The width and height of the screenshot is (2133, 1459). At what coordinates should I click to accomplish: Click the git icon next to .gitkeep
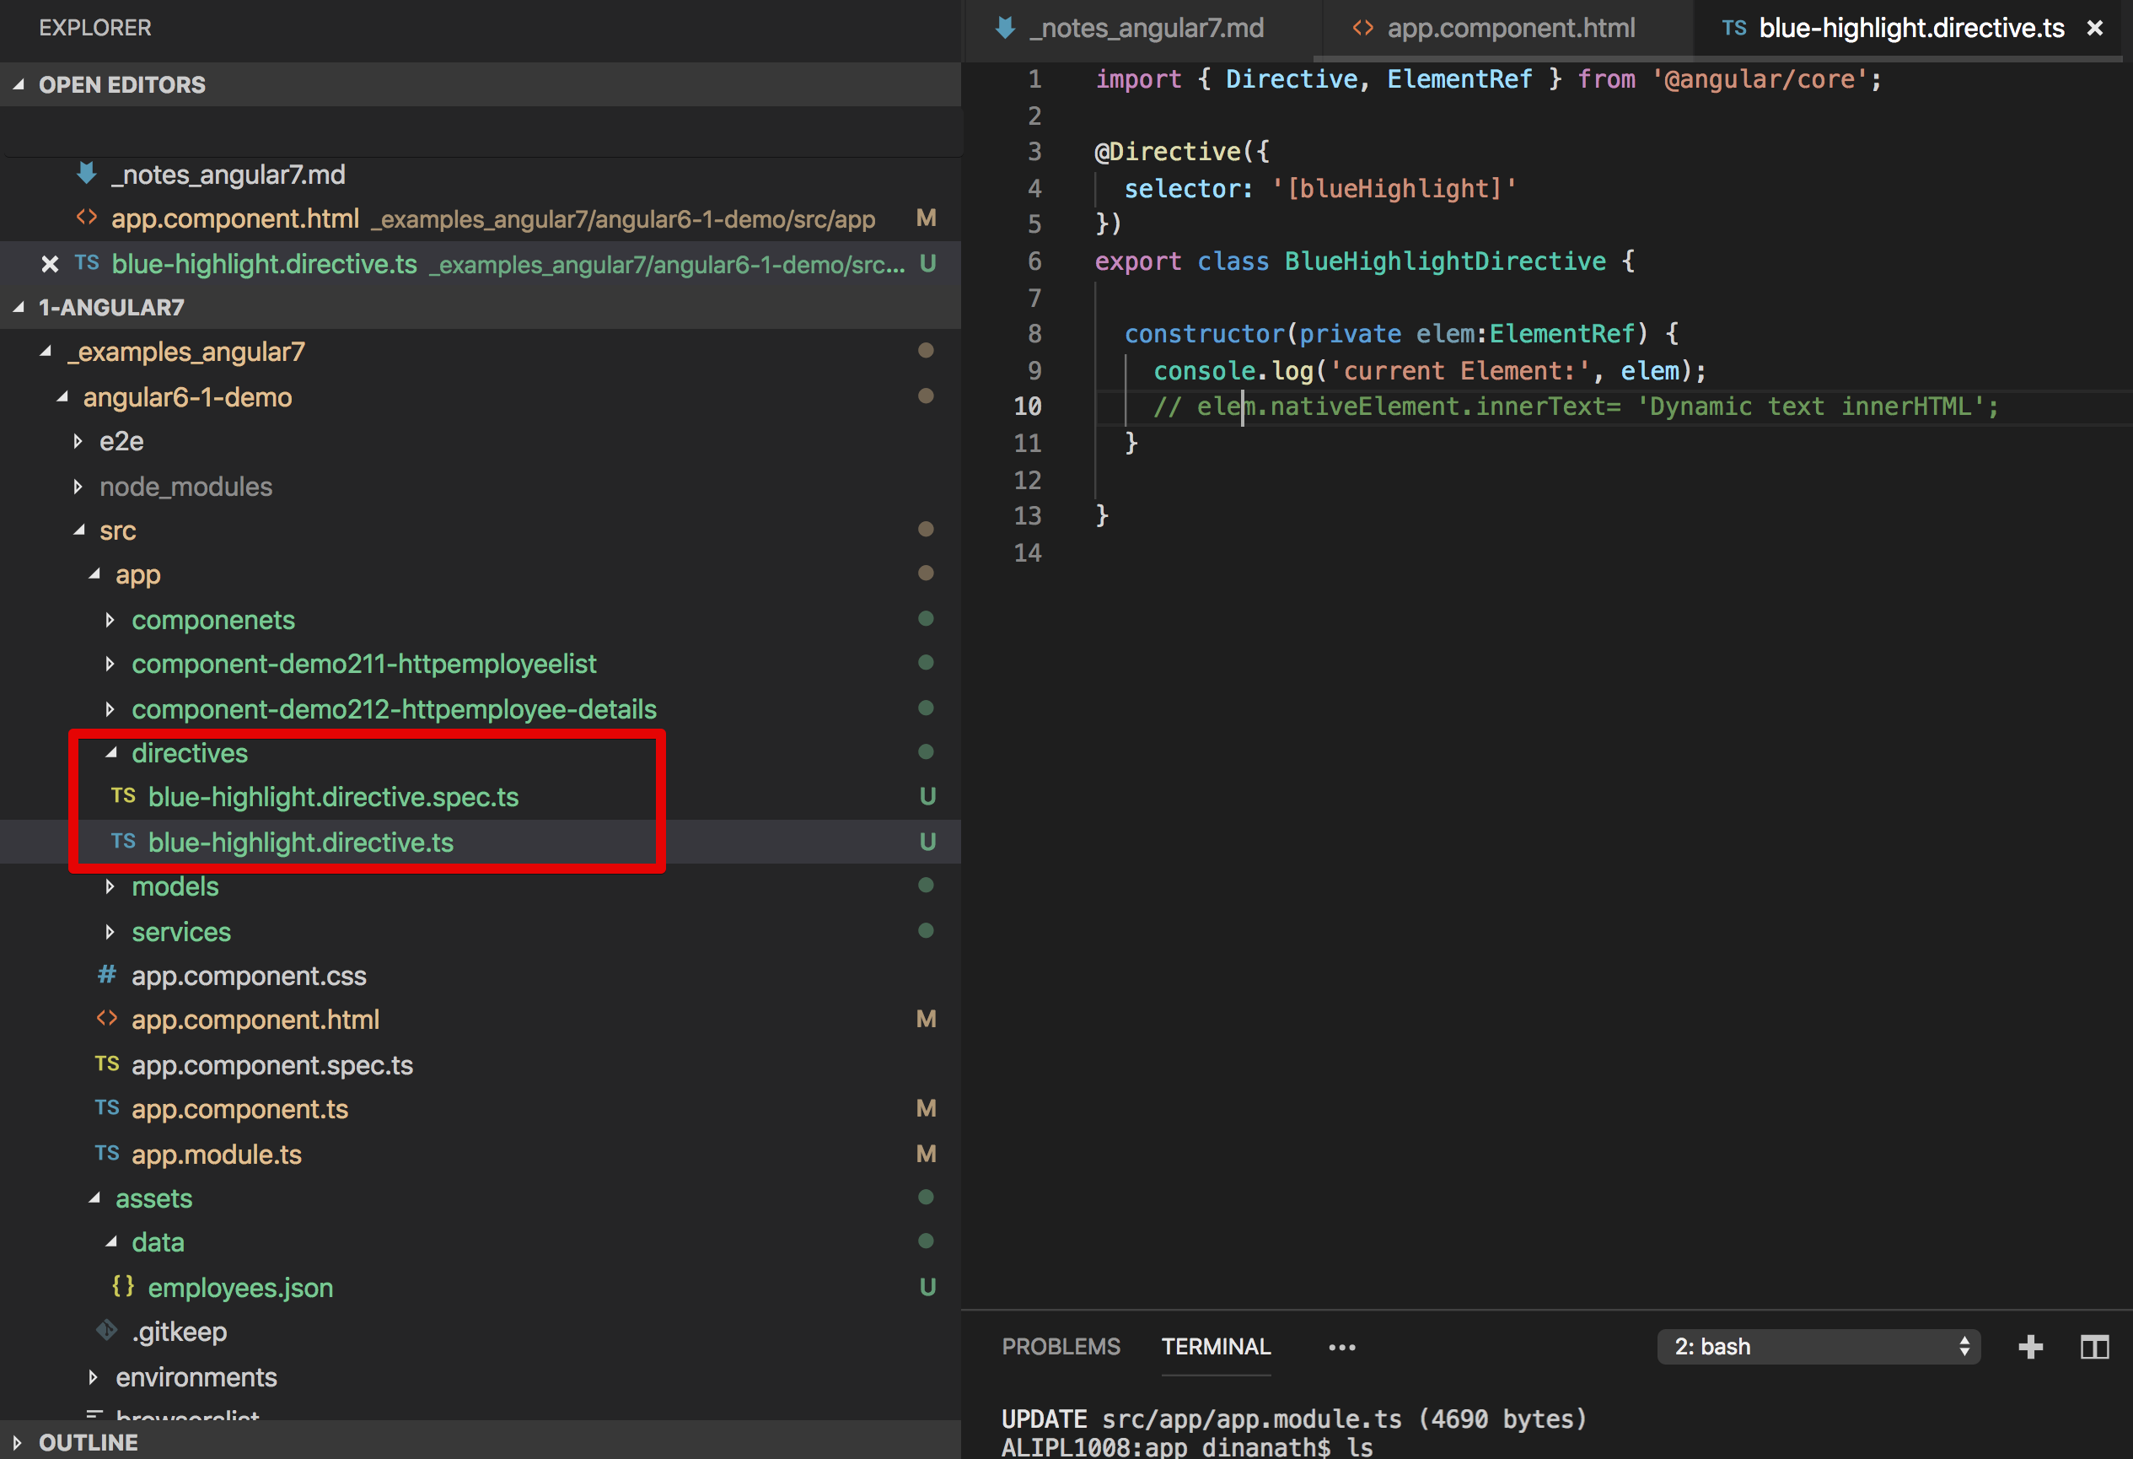106,1331
